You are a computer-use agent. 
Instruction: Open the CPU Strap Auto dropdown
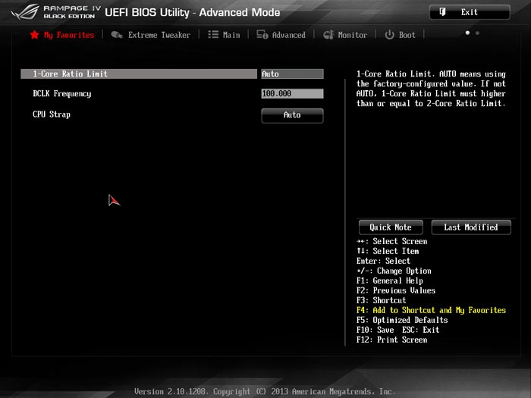tap(292, 115)
